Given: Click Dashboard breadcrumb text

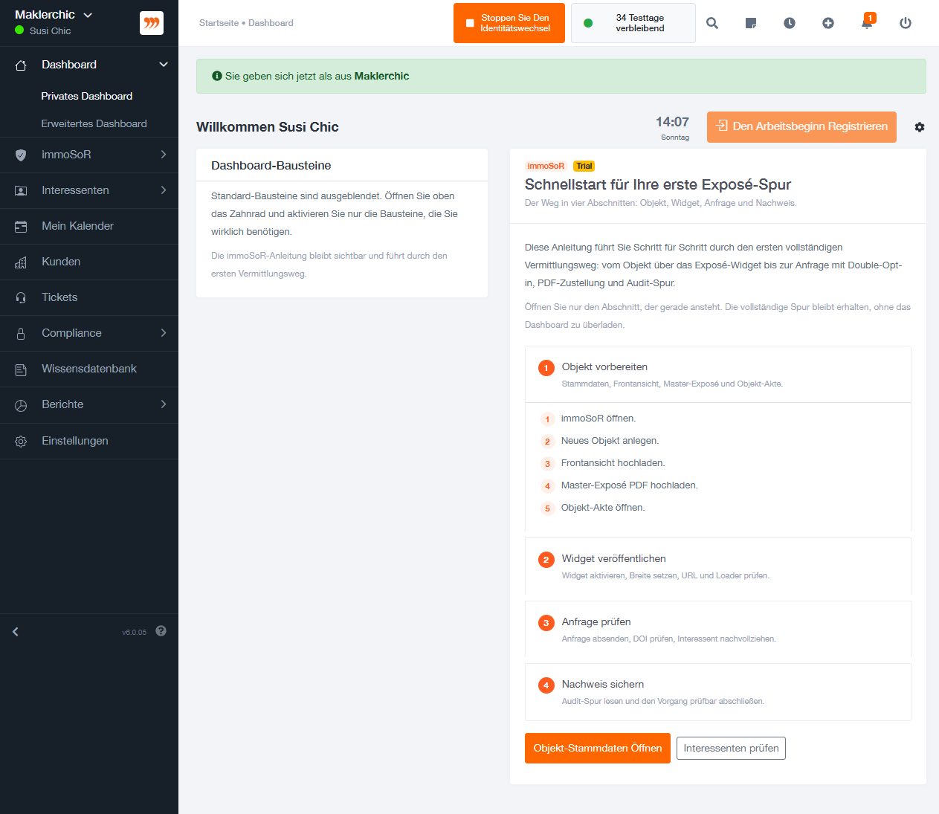Looking at the screenshot, I should coord(271,23).
